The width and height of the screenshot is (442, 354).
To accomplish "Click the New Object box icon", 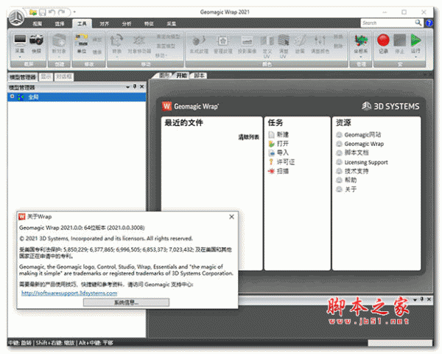I will [59, 40].
